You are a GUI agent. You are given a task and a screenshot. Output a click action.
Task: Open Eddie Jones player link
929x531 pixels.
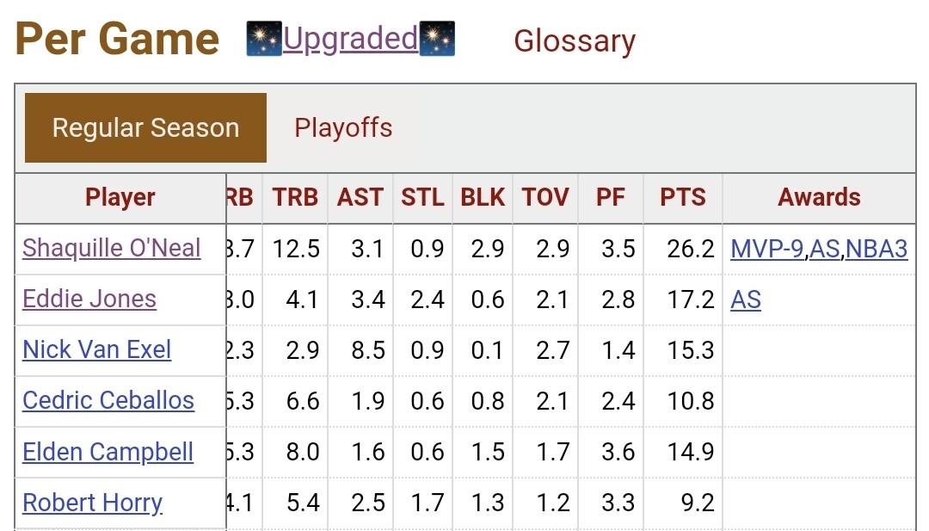point(89,299)
